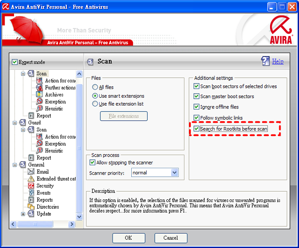Minimize the Avira window
This screenshot has width=299, height=248.
click(271, 7)
